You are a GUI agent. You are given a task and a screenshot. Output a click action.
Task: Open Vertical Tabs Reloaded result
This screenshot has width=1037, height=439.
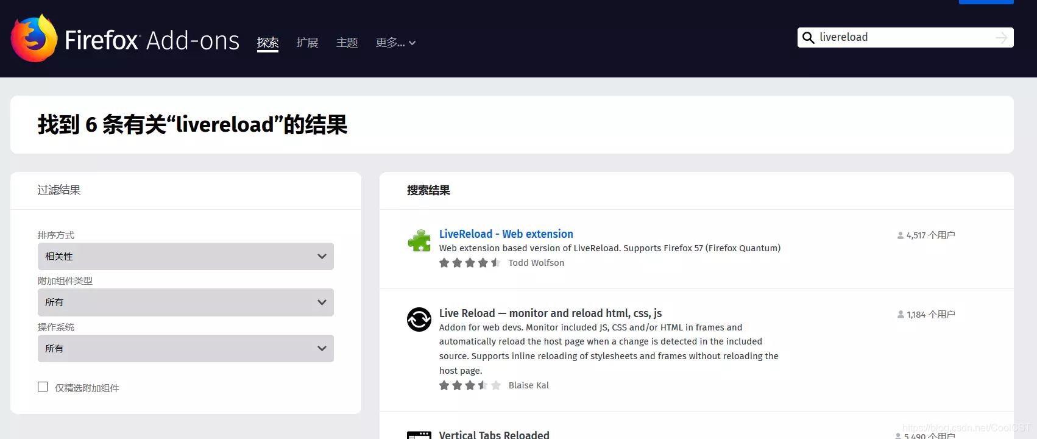click(x=494, y=435)
